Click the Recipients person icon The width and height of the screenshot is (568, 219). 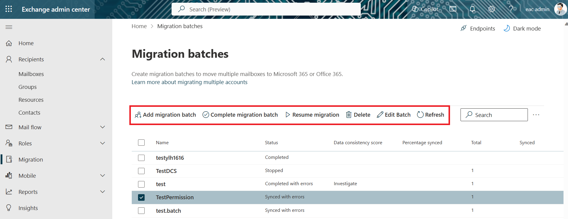pos(9,59)
